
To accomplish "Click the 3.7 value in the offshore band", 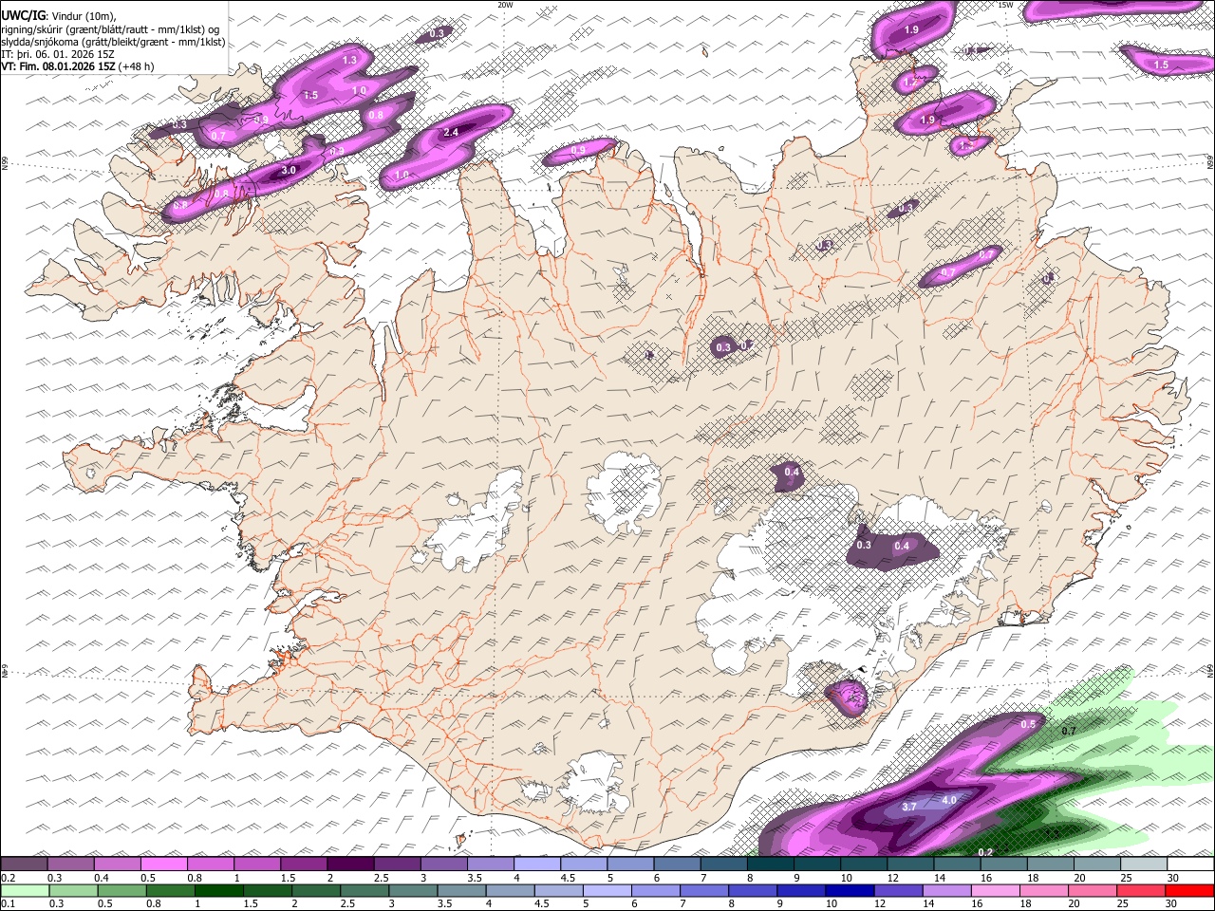I will (908, 807).
